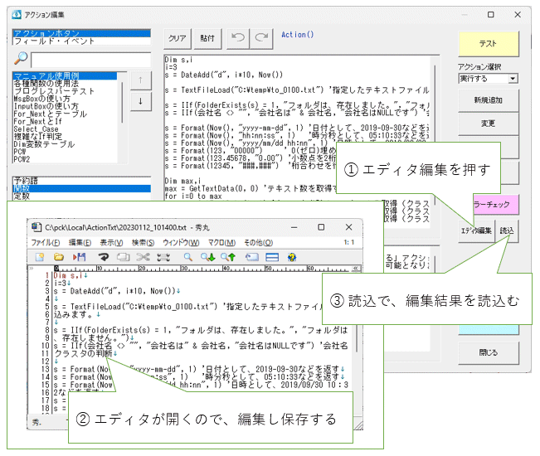Image resolution: width=540 pixels, height=456 pixels.
Task: Select Dim変数テーブル list entry
Action: click(x=66, y=144)
